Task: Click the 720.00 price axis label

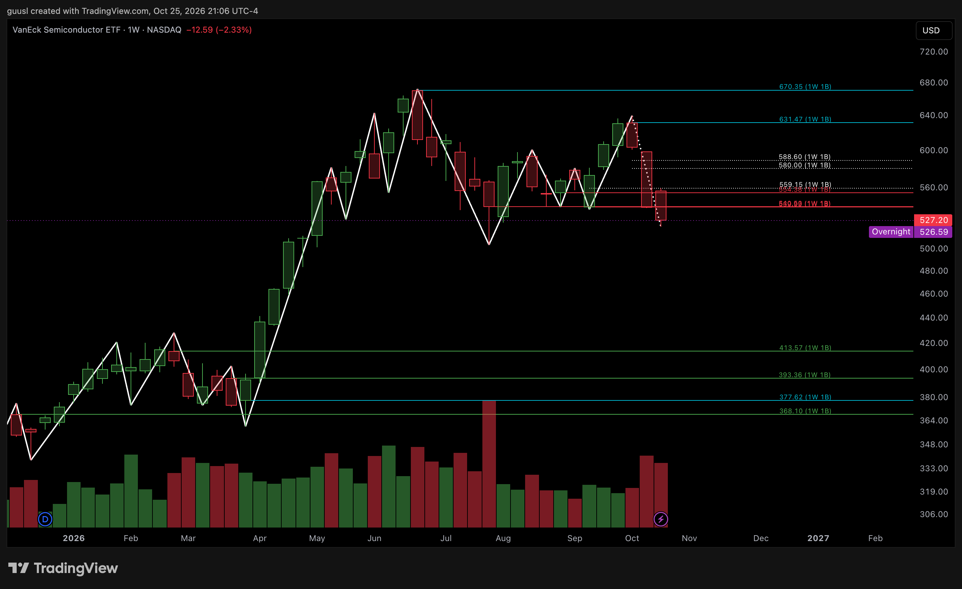Action: (x=934, y=51)
